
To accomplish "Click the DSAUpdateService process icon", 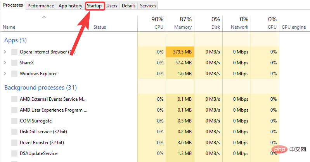I will pos(14,153).
